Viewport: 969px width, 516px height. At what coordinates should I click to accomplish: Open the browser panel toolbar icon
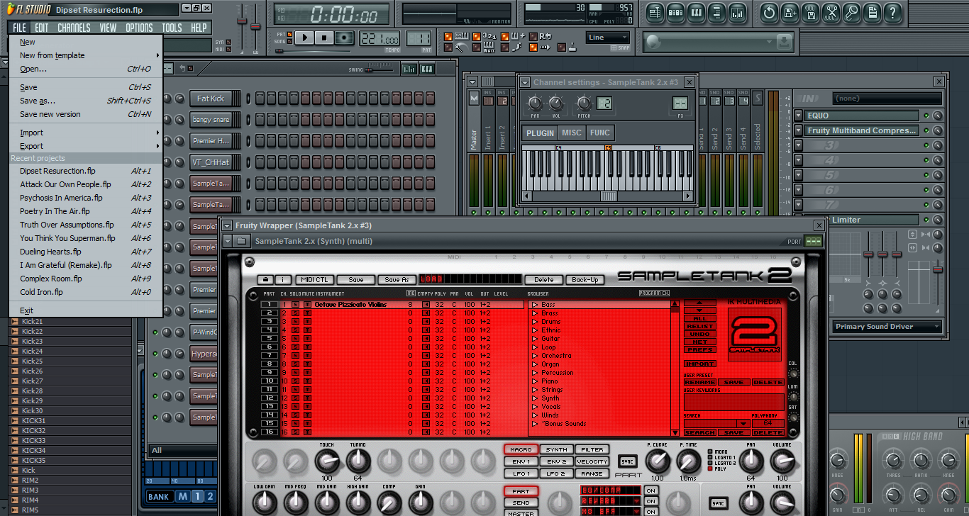click(717, 12)
